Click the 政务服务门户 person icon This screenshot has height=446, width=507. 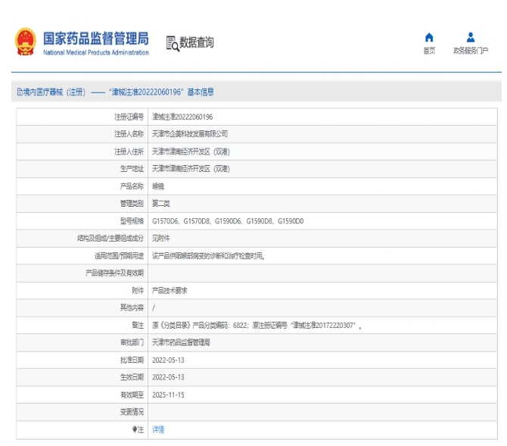470,36
